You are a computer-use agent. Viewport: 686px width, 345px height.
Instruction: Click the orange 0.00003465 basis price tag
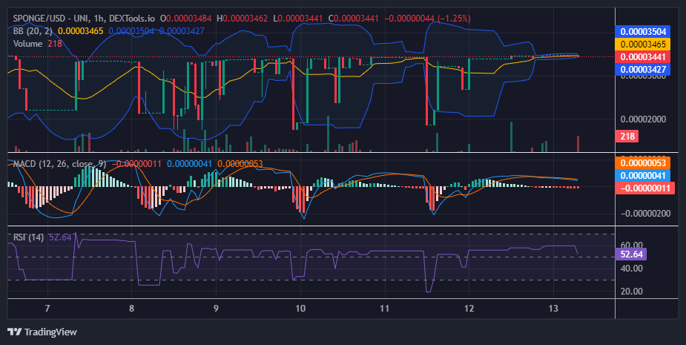pos(643,45)
